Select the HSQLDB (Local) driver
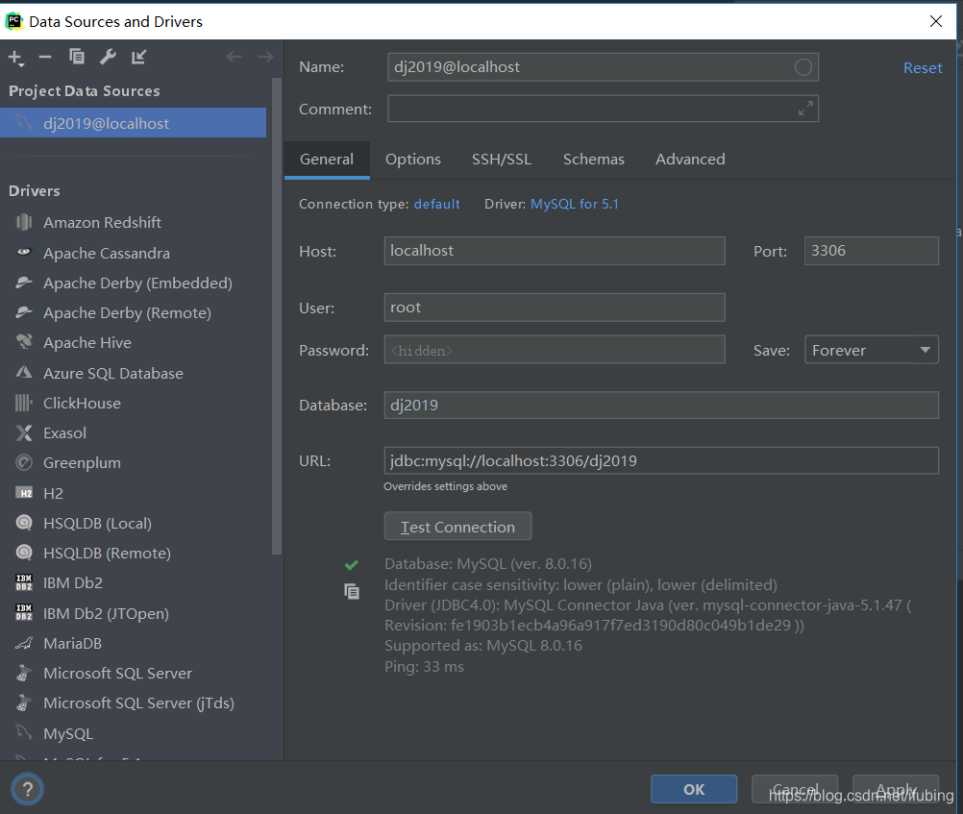The image size is (963, 814). (134, 524)
